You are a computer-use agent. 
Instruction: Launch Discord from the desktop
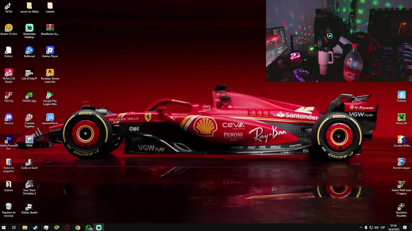point(9,119)
